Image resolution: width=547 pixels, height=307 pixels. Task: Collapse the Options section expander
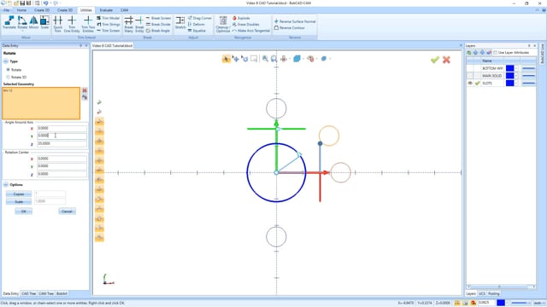tap(6, 184)
